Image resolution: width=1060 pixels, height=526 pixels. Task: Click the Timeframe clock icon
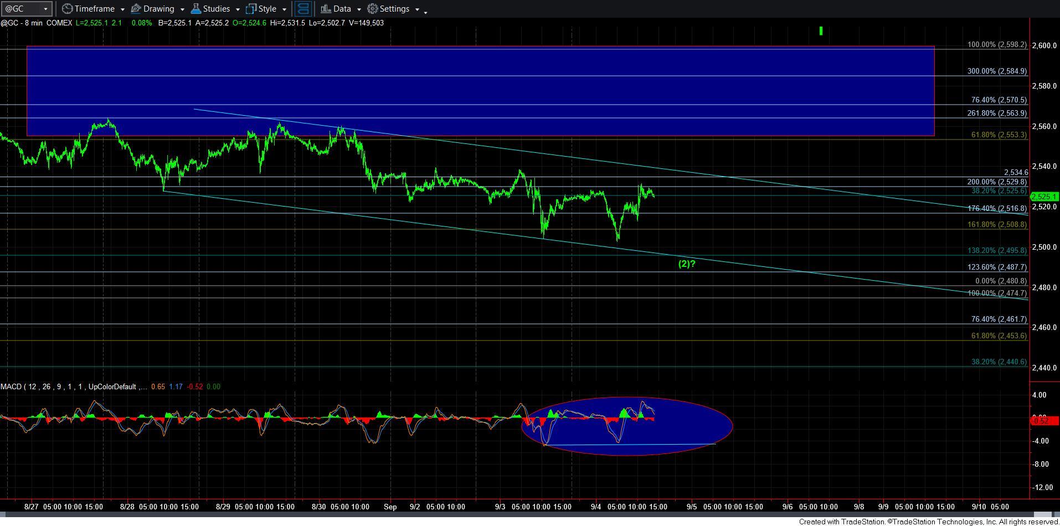pyautogui.click(x=66, y=9)
